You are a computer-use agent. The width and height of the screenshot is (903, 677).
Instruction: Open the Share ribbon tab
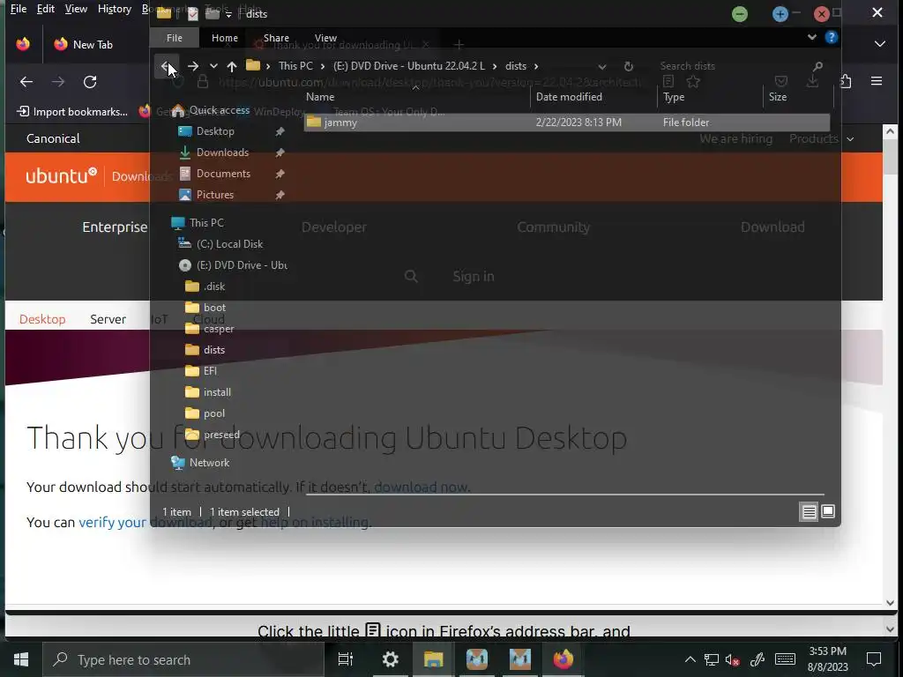[276, 38]
